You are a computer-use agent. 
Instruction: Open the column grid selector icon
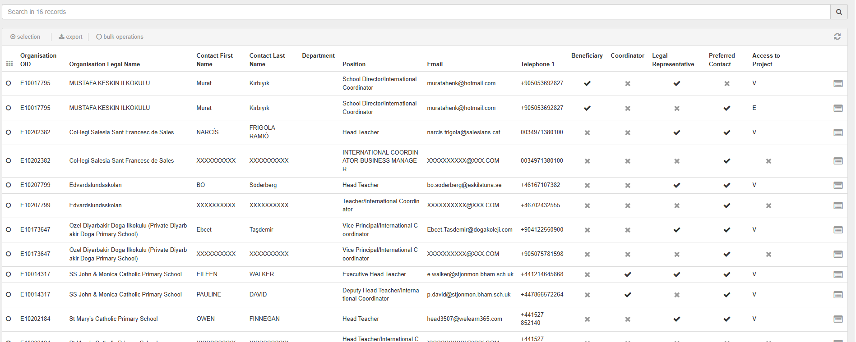9,64
